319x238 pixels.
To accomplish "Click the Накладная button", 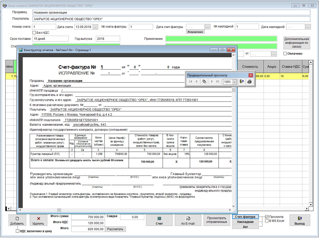I will 245,222.
